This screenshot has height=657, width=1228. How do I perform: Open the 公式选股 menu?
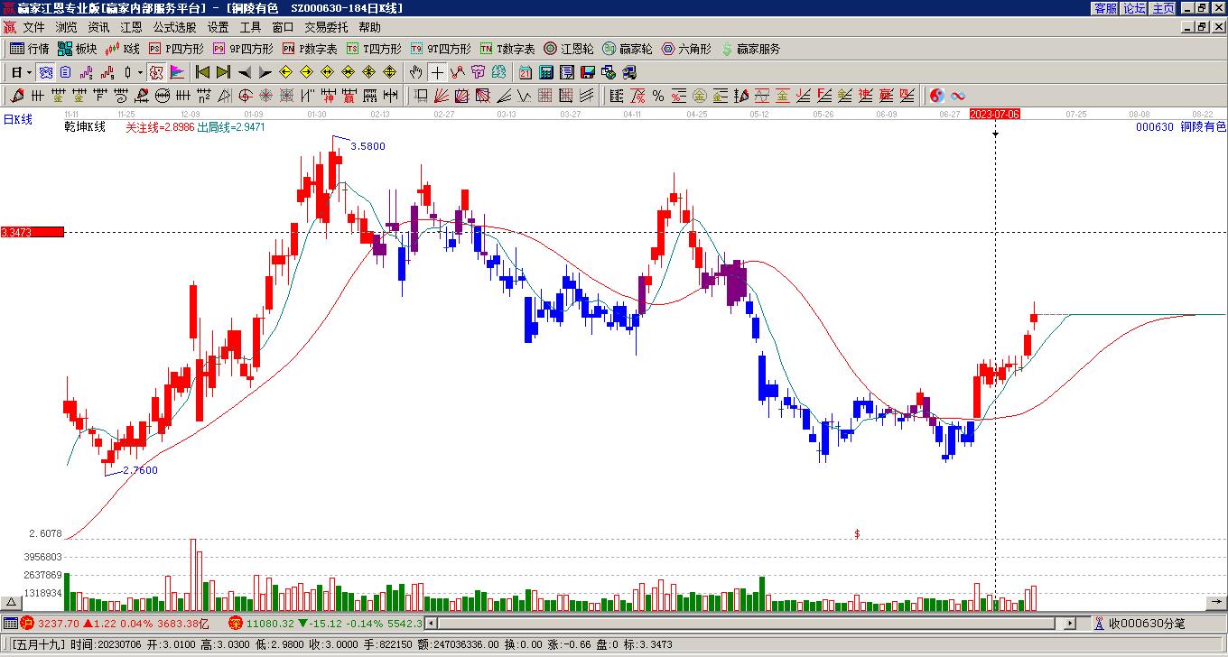[174, 27]
